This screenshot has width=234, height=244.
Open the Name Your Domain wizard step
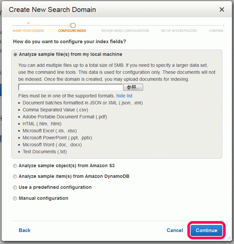point(28,31)
